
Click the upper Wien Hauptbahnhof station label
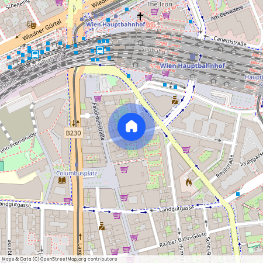tap(116, 25)
